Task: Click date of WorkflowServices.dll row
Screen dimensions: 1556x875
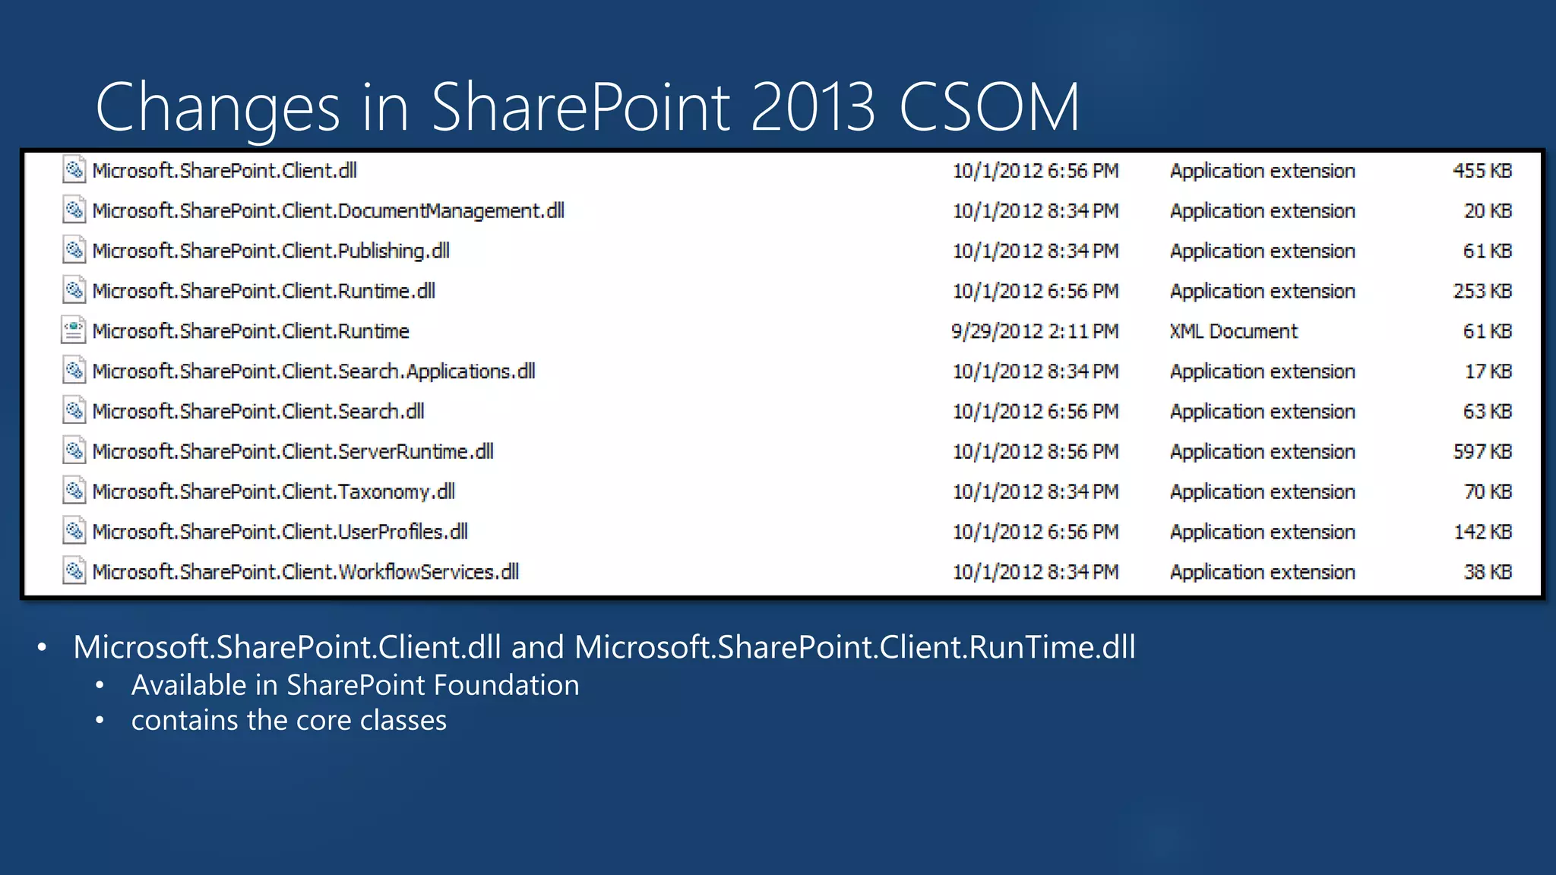Action: click(x=1036, y=572)
